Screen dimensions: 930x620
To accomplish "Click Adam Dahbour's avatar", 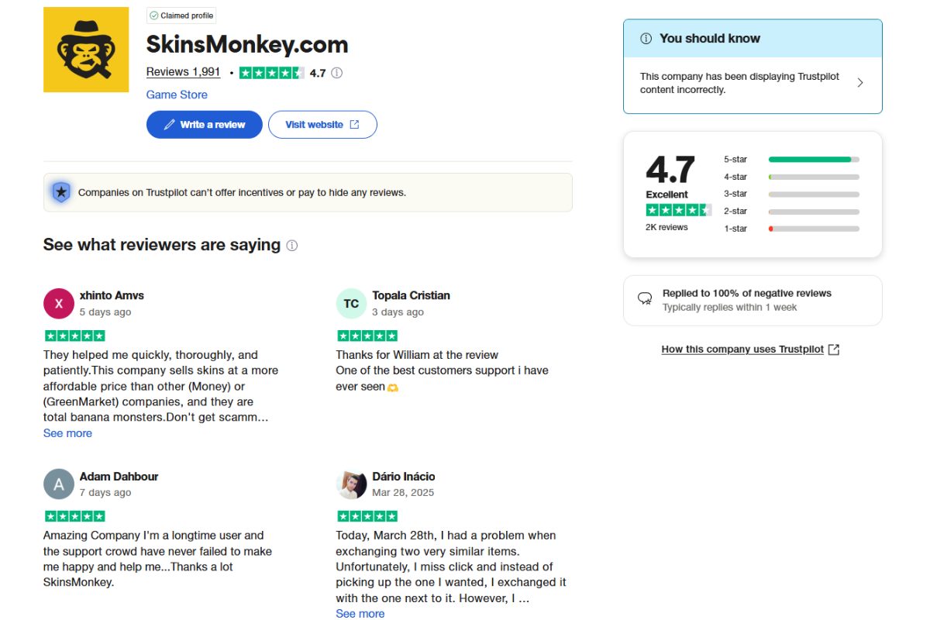I will 58,484.
